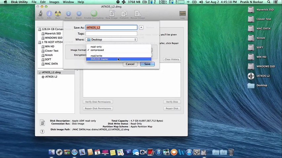Open the Log icon in toolbar
The height and width of the screenshot is (158, 282).
click(x=182, y=14)
